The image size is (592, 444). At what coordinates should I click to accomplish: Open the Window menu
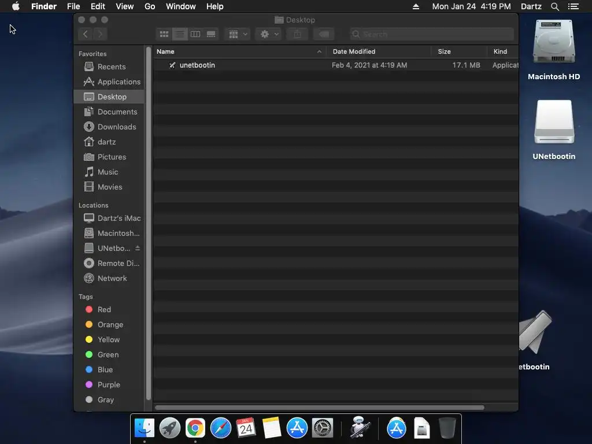click(x=181, y=6)
